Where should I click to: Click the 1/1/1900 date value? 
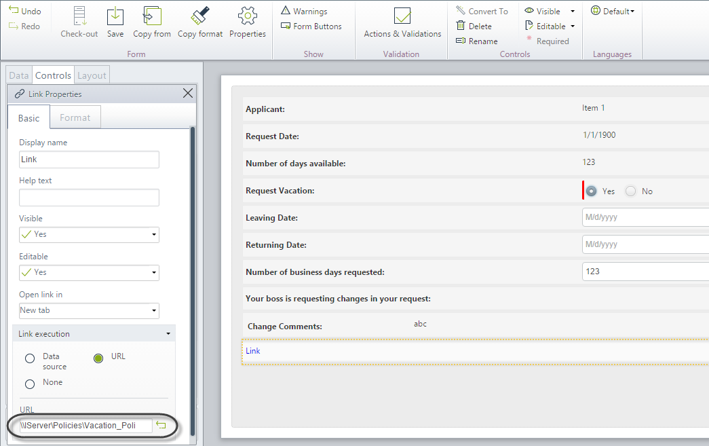tap(599, 135)
